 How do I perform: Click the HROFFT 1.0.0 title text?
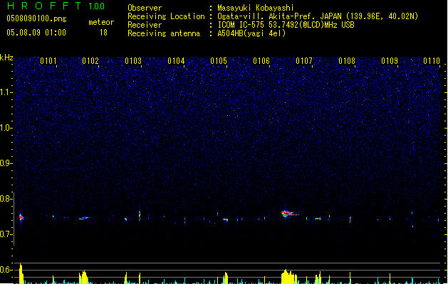56,6
